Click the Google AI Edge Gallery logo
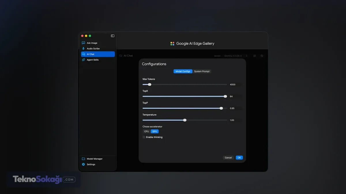346x194 pixels. pyautogui.click(x=172, y=44)
